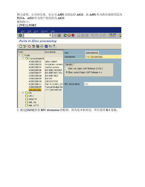The image size is (145, 187).
Task: Select IDoc record types SAP Release 4.x
Action: pyautogui.click(x=67, y=72)
